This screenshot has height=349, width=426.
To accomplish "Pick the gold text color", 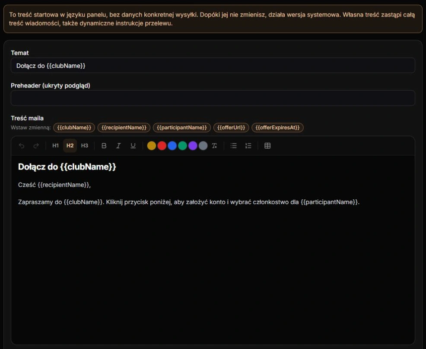I will (152, 146).
